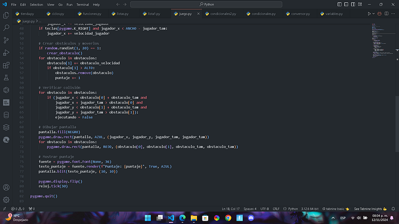Switch to the listas.py tab
399x224 pixels.
click(123, 14)
